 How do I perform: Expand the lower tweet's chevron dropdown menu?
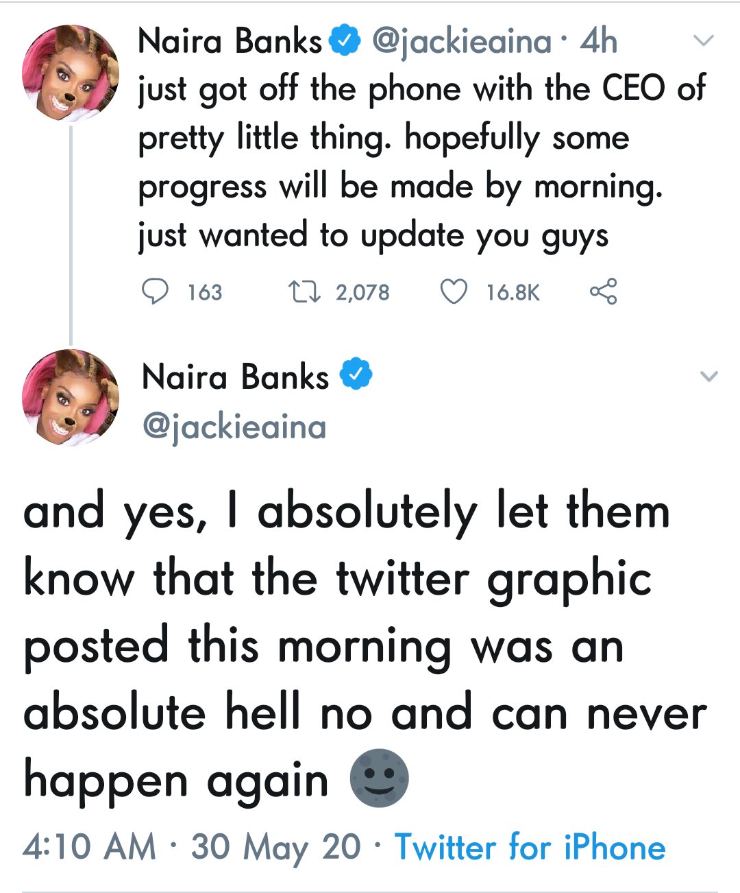tap(709, 376)
